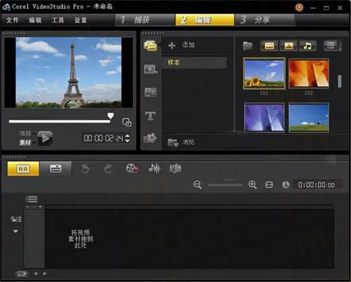Click the 添加 add folder button

coord(182,45)
